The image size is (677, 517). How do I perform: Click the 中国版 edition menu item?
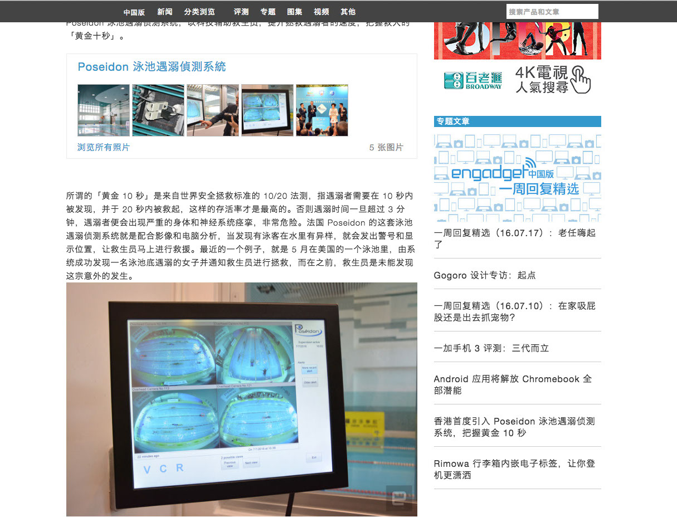[x=134, y=12]
